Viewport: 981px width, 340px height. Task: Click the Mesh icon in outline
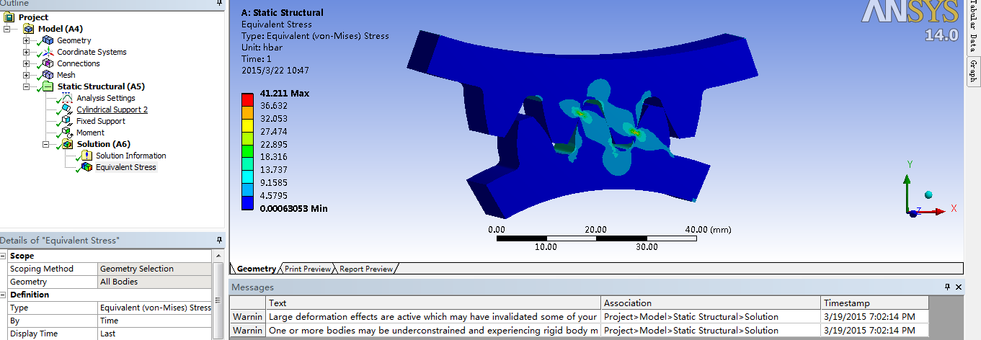pyautogui.click(x=48, y=75)
